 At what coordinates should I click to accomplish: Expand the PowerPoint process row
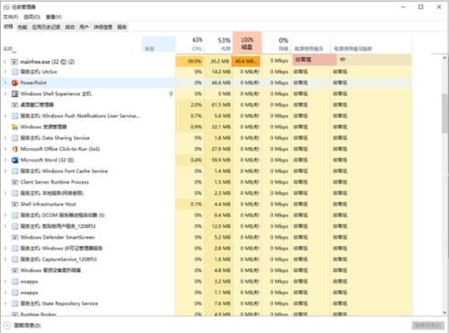click(5, 83)
